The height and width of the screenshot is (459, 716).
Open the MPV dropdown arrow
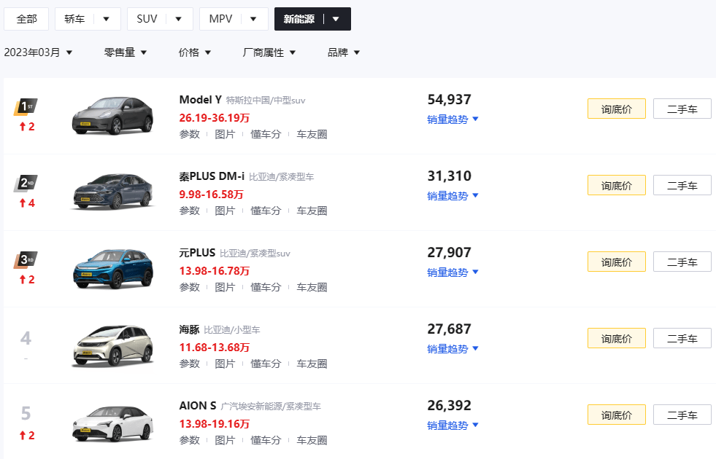(253, 19)
